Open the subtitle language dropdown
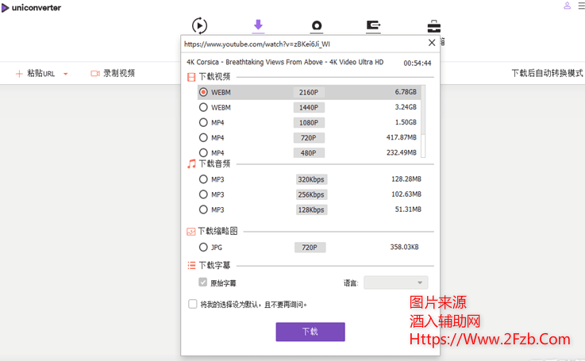This screenshot has height=361, width=585. pos(395,282)
